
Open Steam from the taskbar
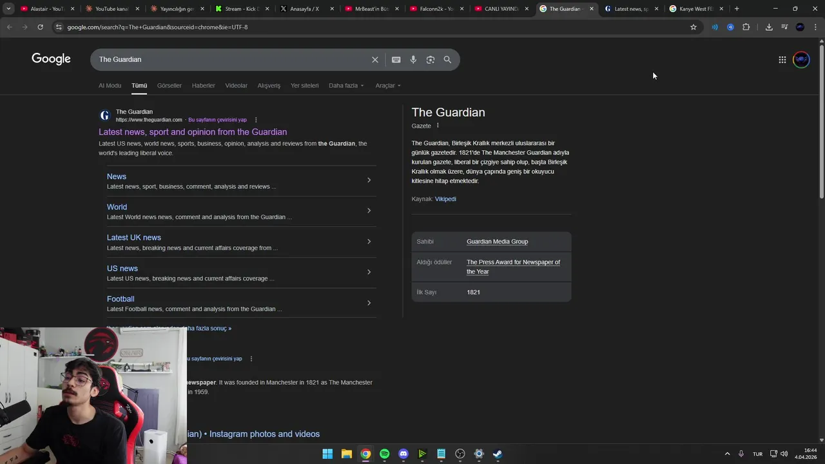[x=498, y=454]
